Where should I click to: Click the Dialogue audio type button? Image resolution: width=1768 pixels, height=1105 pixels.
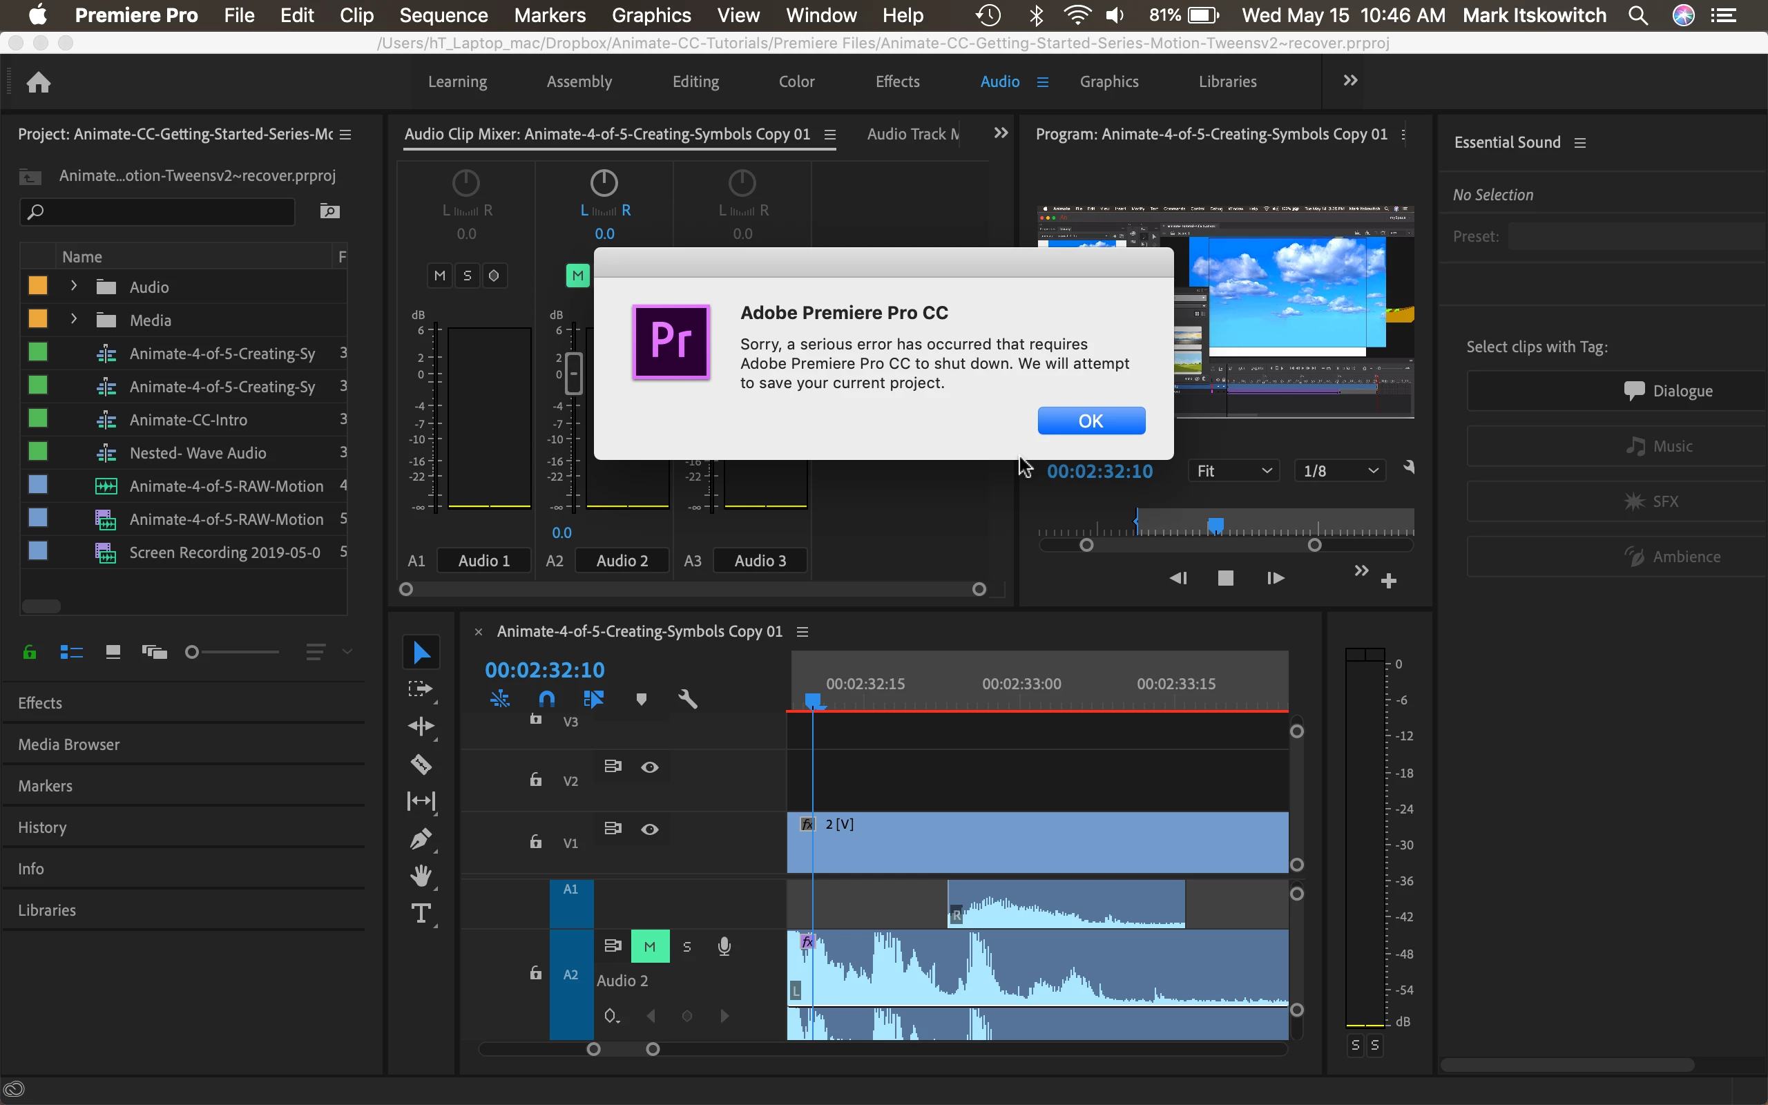click(1668, 391)
